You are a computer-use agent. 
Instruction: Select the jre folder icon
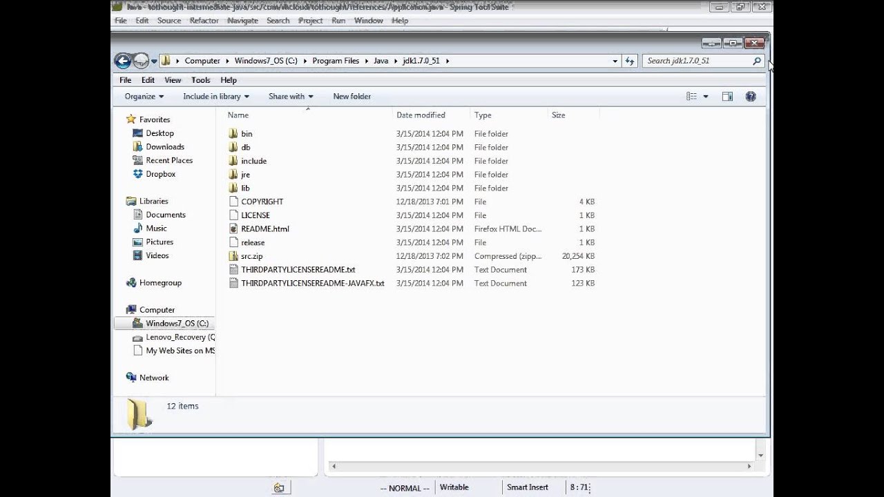pyautogui.click(x=233, y=175)
